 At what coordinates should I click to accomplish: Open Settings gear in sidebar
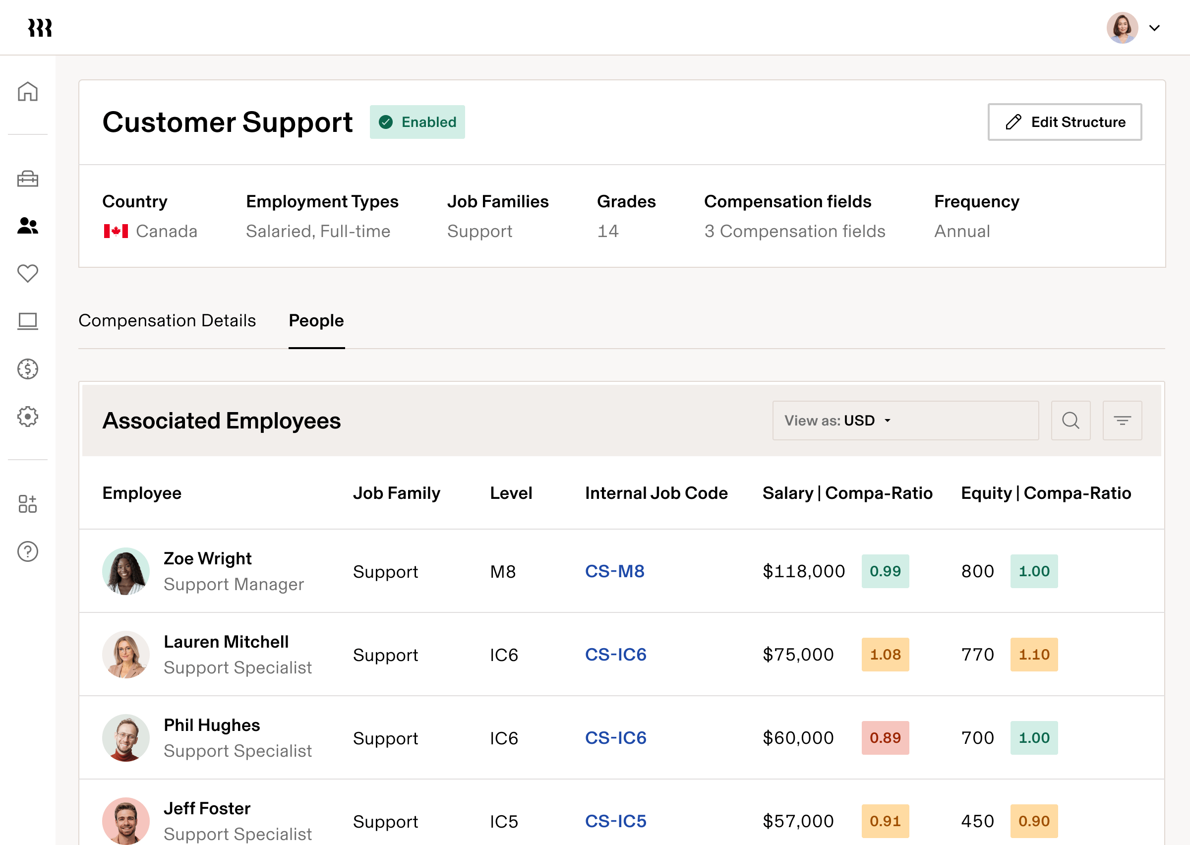tap(28, 416)
